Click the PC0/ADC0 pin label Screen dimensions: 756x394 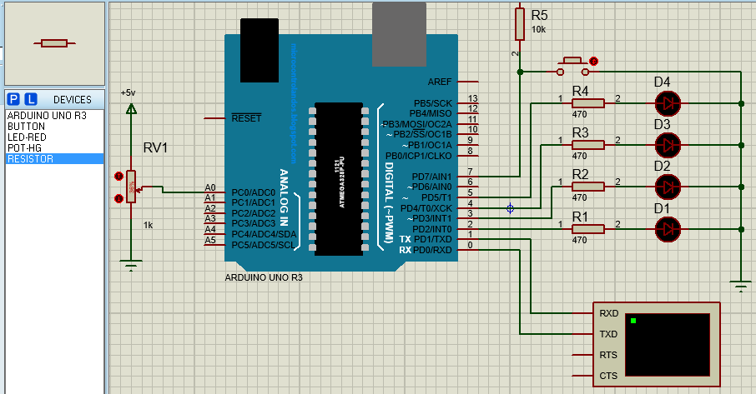point(254,192)
